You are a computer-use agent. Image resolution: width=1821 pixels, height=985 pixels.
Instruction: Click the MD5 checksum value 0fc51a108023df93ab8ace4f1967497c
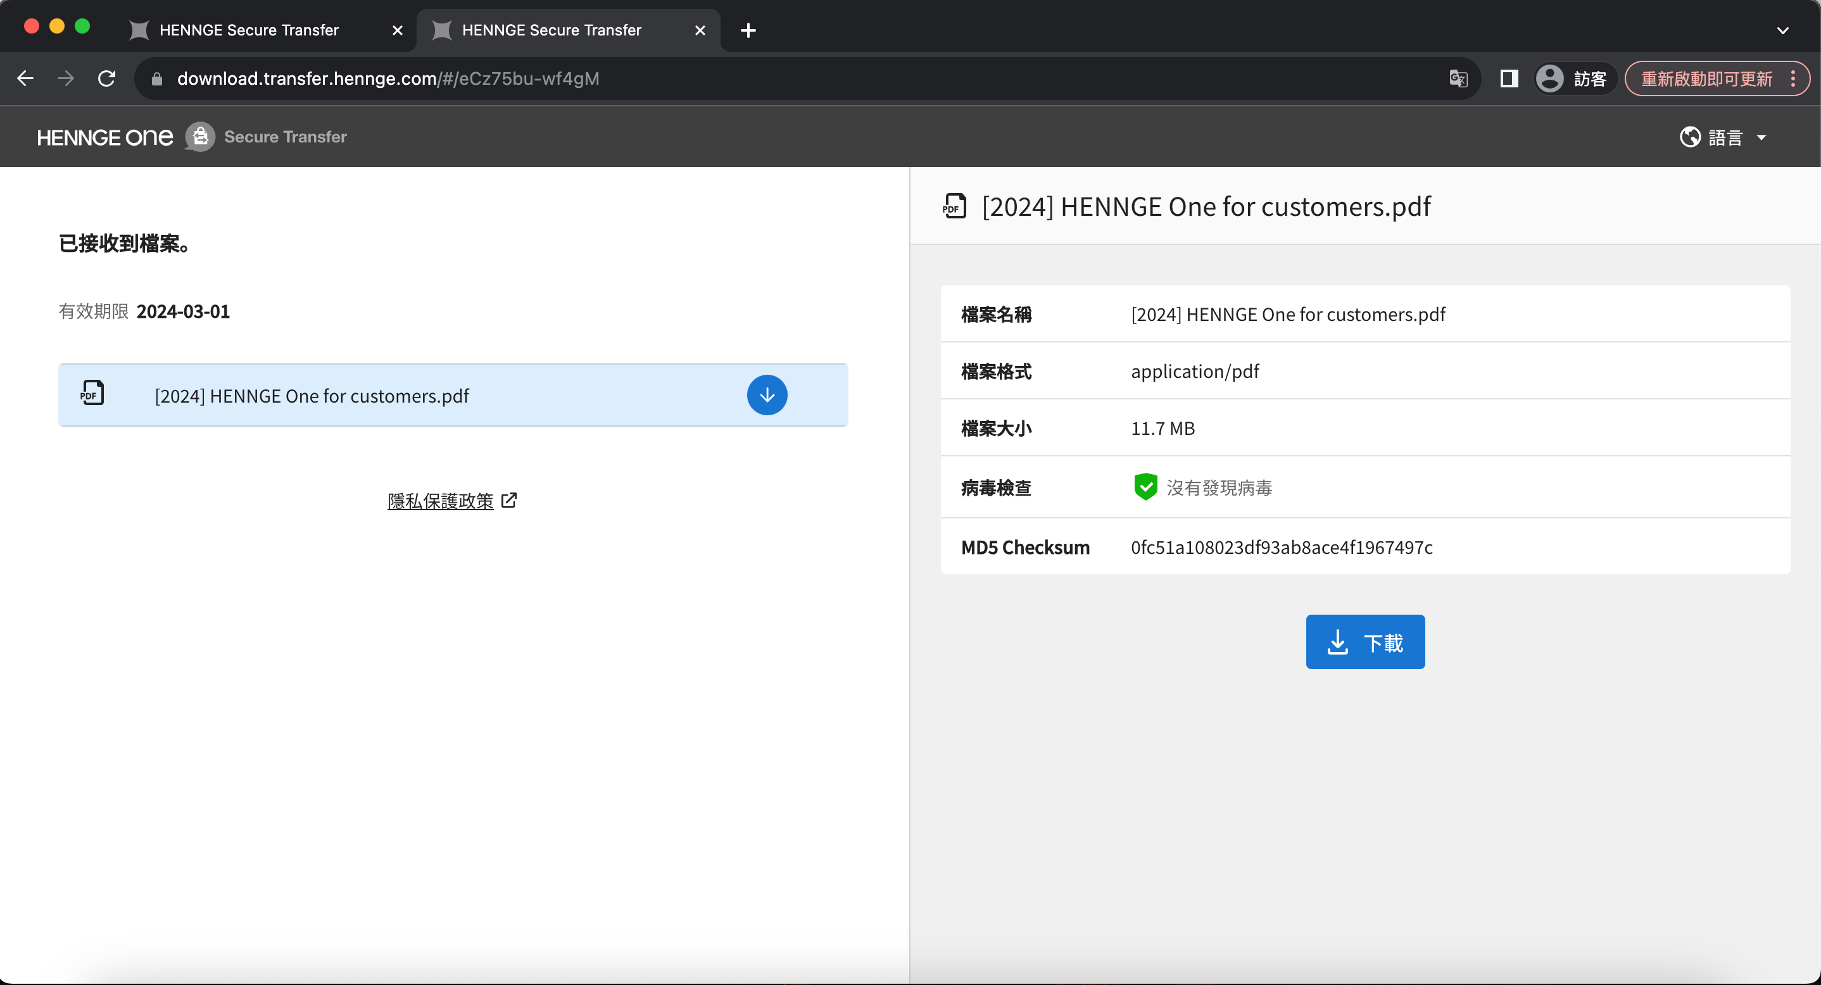pos(1282,547)
